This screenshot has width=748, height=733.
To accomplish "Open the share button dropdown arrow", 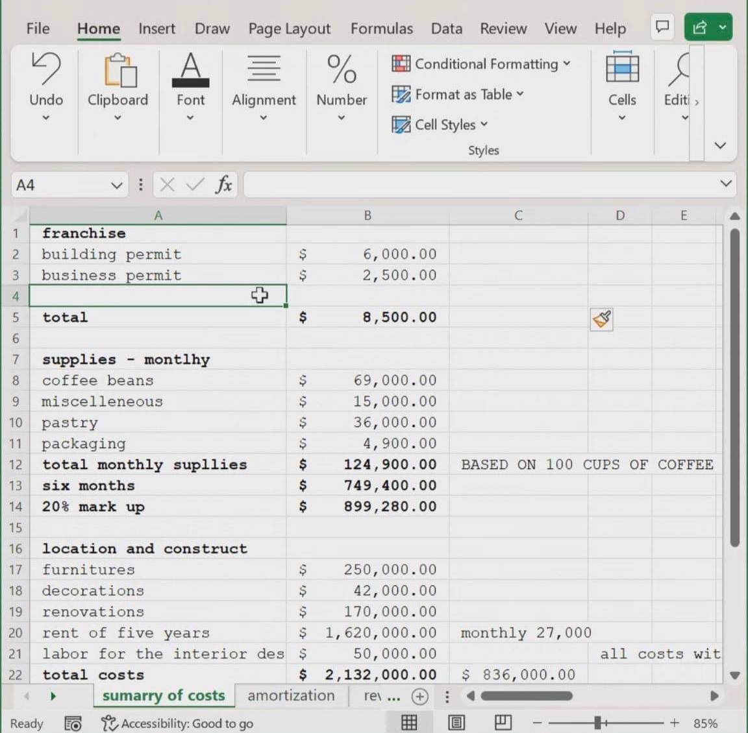I will (723, 27).
